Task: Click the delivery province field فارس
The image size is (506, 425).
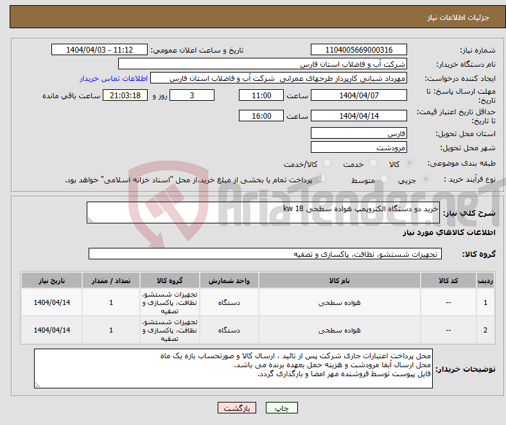Action: 359,133
